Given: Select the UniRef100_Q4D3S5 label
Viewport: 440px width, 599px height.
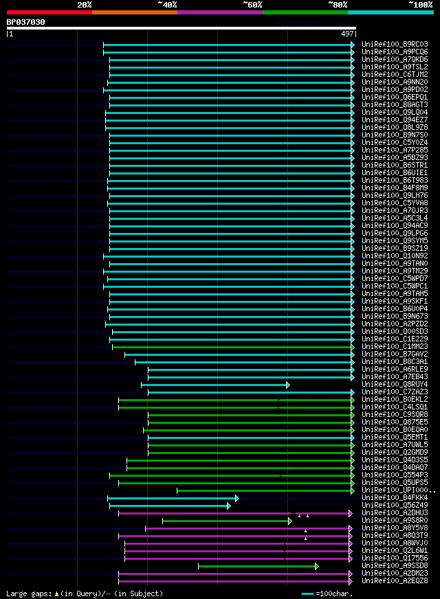Looking at the screenshot, I should pyautogui.click(x=395, y=460).
